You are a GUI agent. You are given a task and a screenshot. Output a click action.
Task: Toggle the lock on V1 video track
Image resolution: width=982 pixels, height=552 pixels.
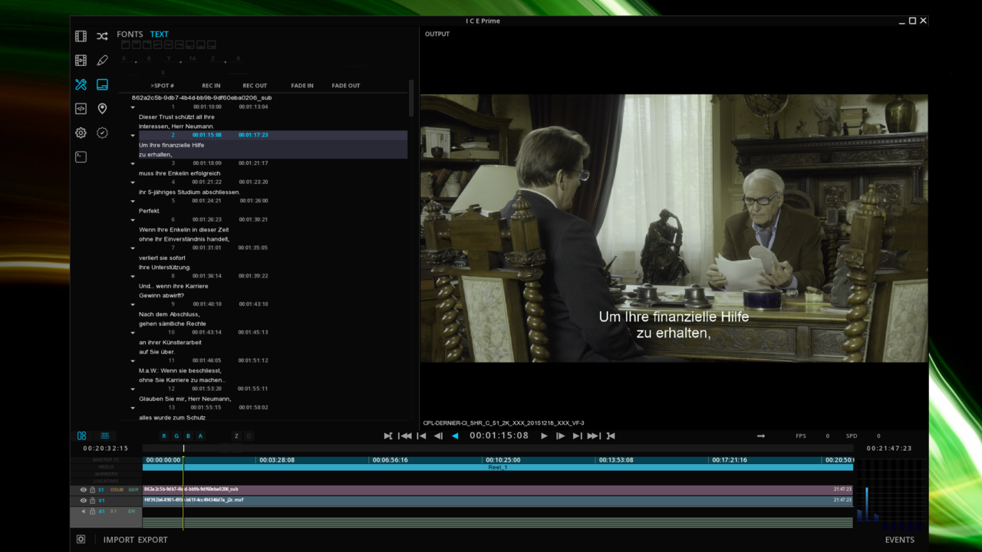coord(92,501)
